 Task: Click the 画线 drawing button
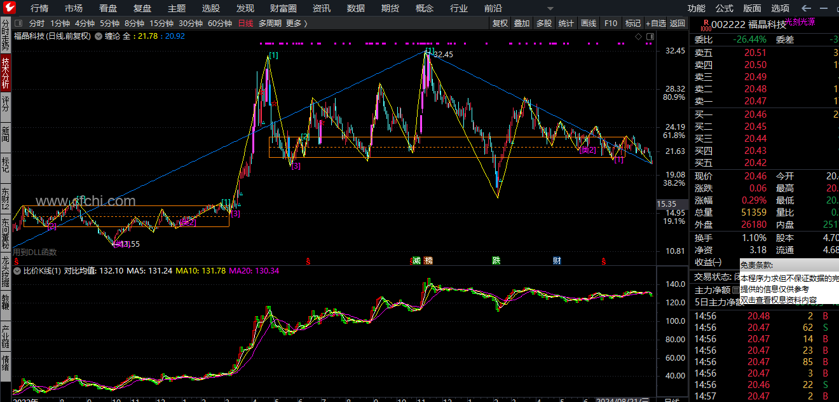[x=589, y=24]
